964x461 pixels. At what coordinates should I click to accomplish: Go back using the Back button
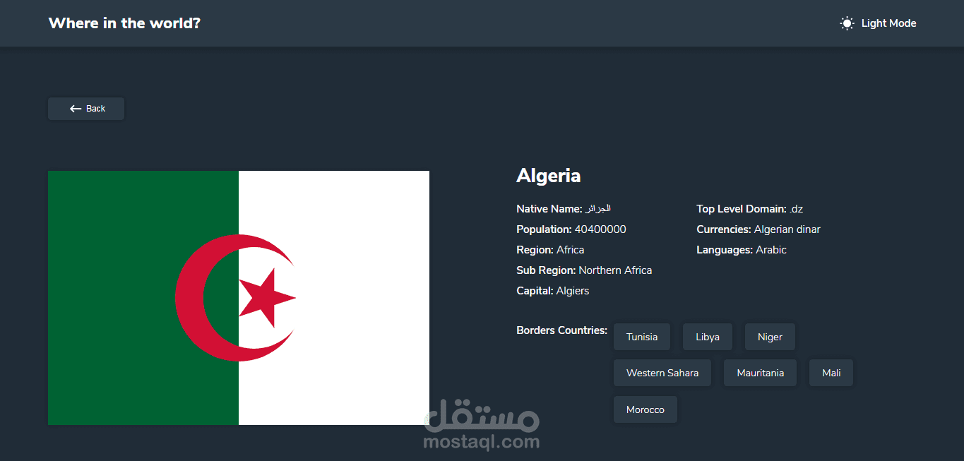[86, 109]
